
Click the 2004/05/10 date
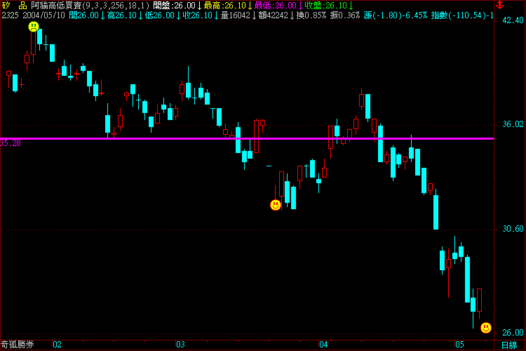[43, 15]
